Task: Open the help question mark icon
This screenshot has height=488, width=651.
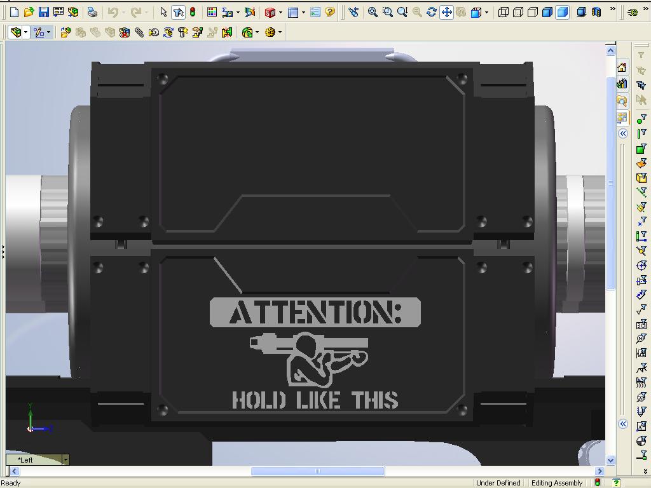Action: coord(330,12)
